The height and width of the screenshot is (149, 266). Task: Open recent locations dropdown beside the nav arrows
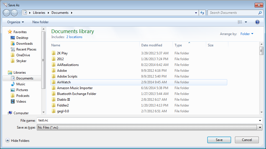(x=20, y=13)
